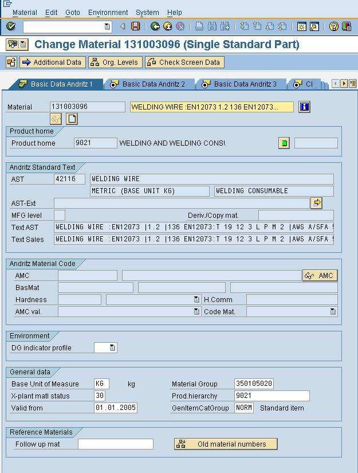The width and height of the screenshot is (358, 473).
Task: Click the Follow up mat input field
Action: click(116, 444)
